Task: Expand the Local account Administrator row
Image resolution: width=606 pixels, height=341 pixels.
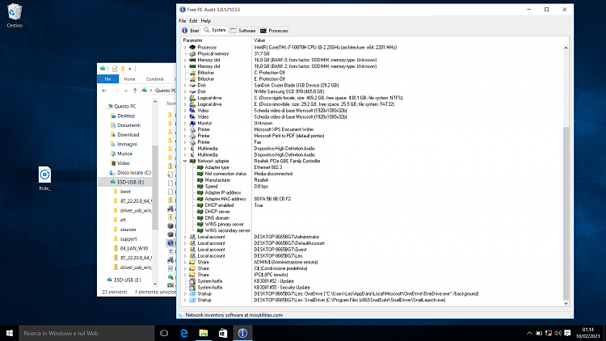Action: pos(185,237)
